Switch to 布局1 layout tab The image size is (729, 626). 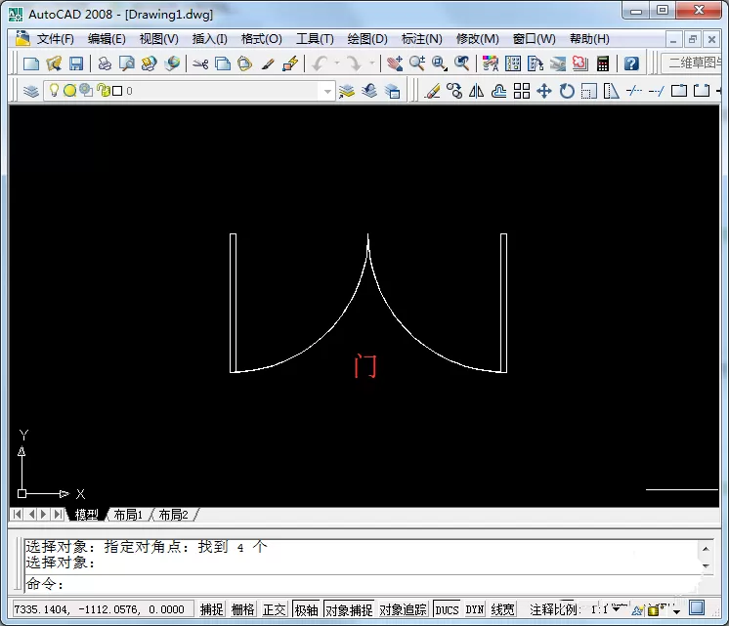(128, 515)
